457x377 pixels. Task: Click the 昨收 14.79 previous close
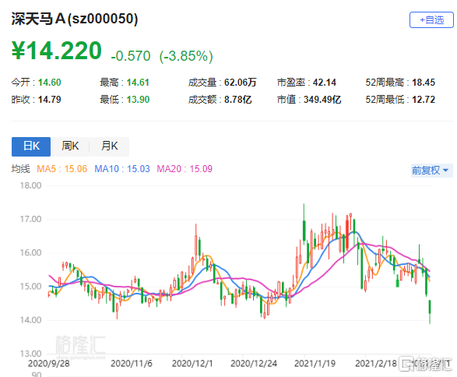(36, 100)
